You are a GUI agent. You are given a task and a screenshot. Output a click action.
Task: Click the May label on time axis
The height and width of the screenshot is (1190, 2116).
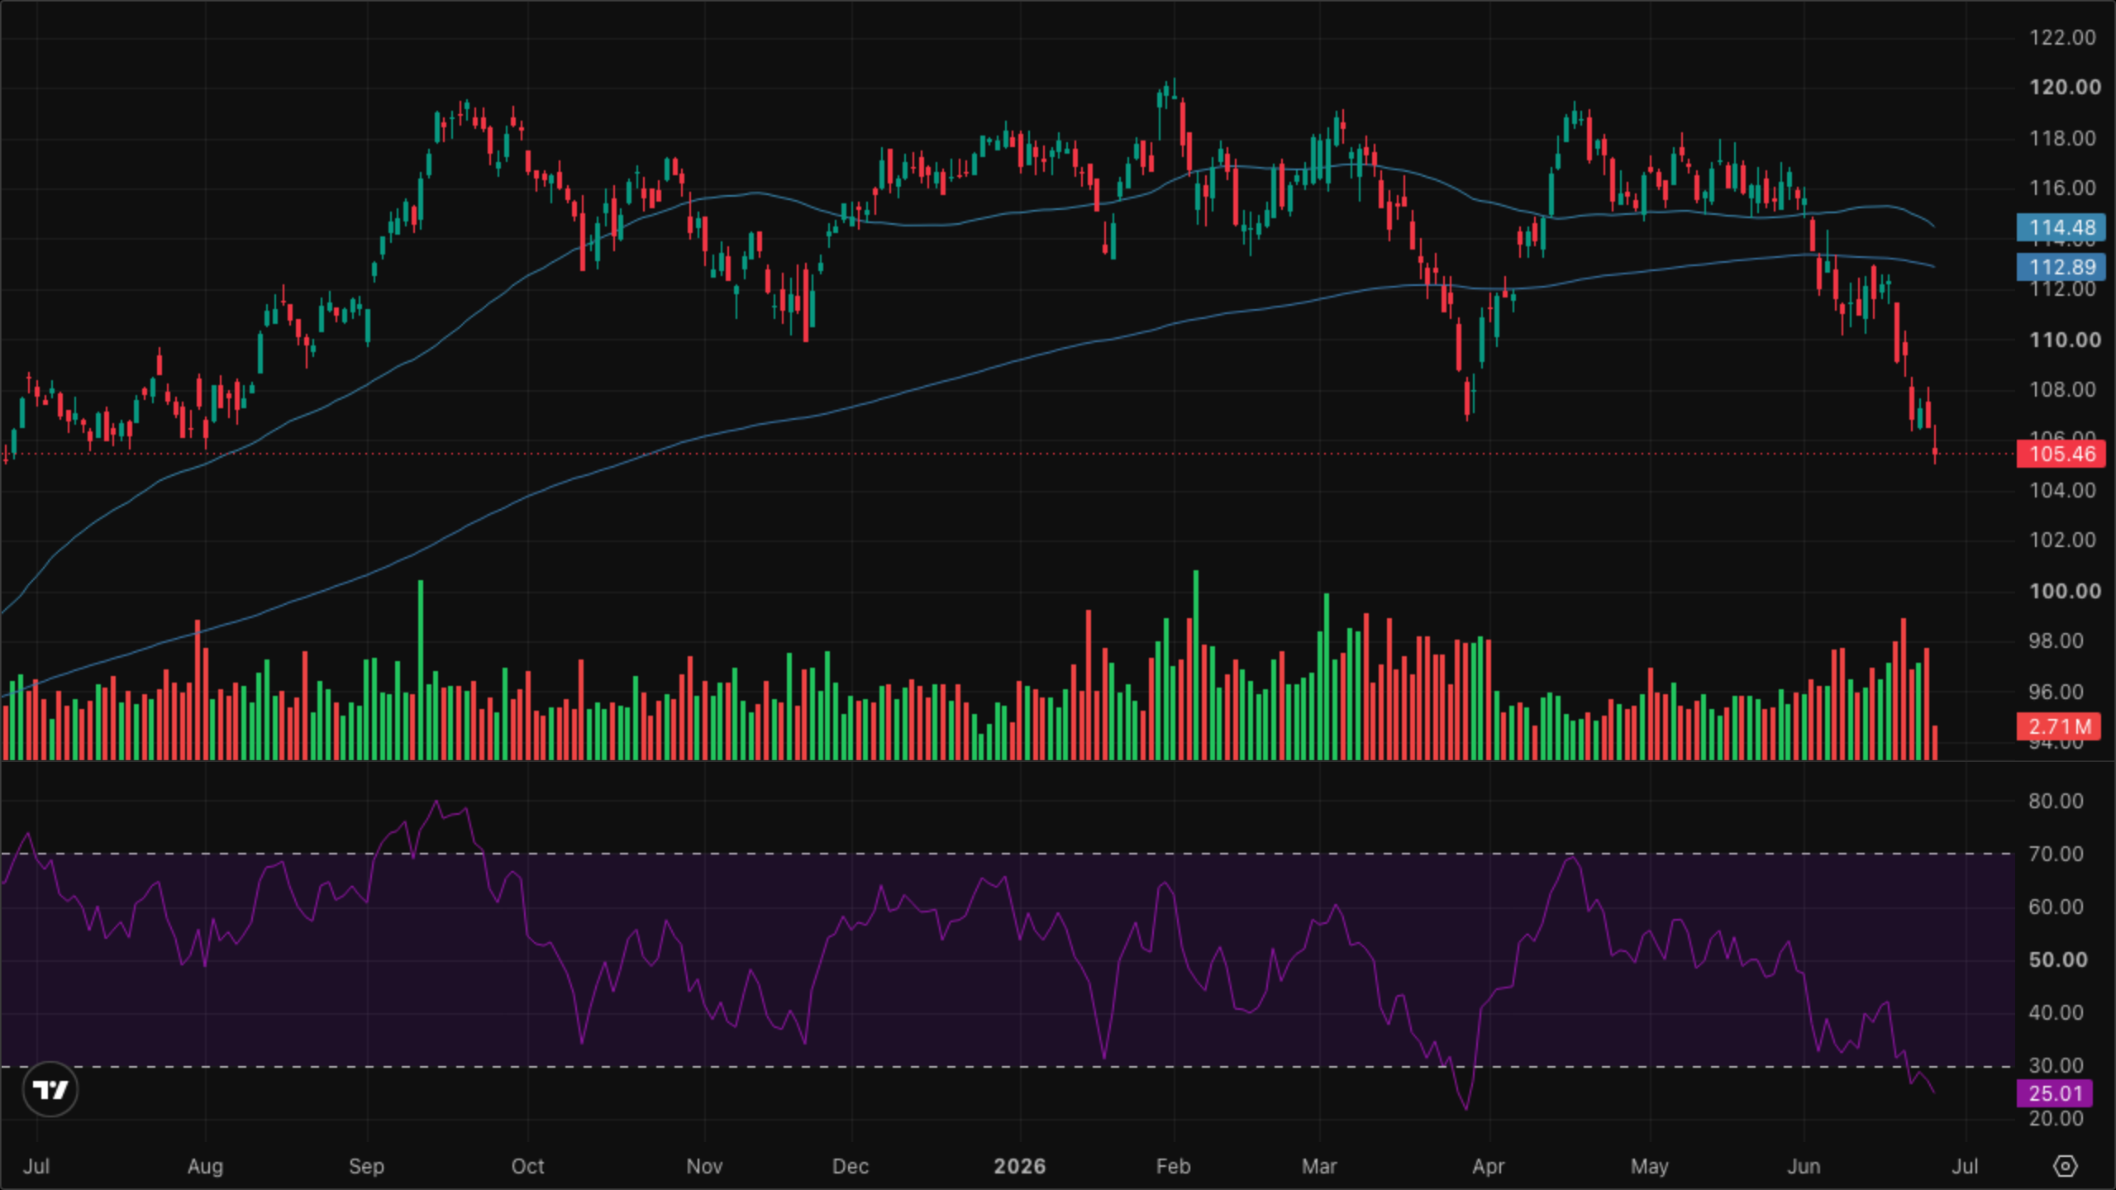1650,1166
